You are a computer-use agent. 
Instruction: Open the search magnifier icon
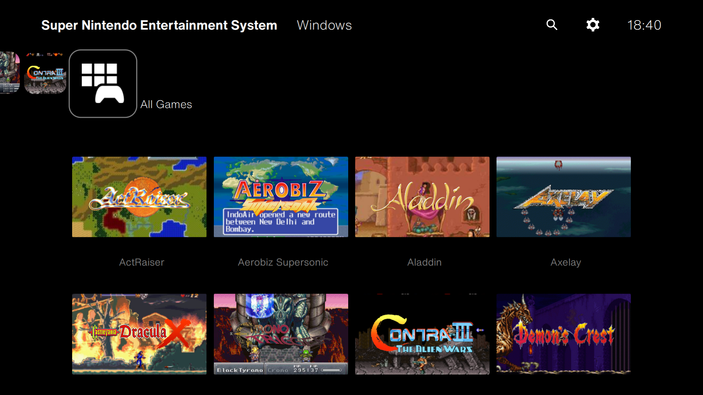tap(552, 25)
